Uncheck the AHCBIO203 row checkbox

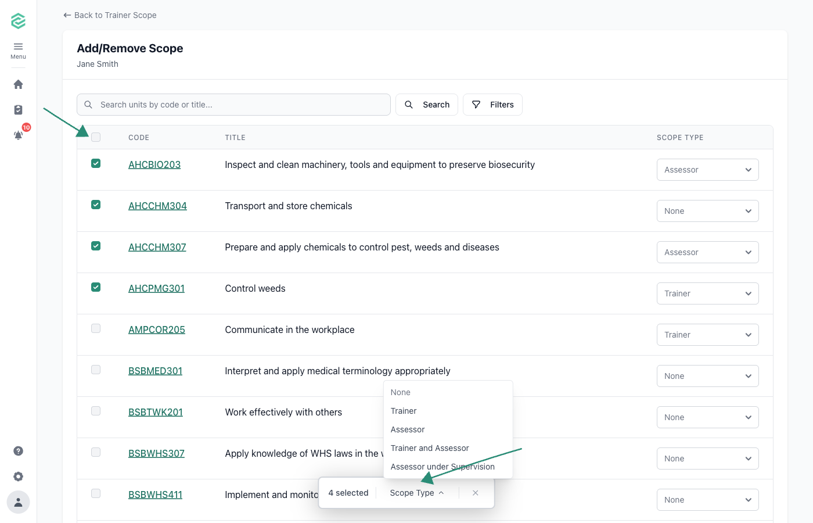click(96, 163)
